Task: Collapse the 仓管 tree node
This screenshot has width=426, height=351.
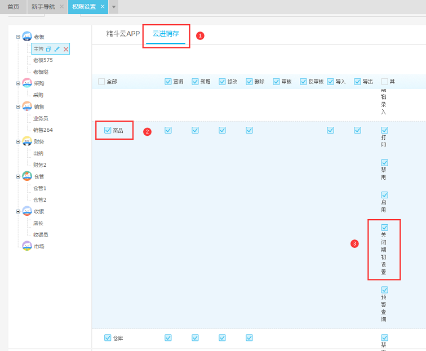Action: pyautogui.click(x=18, y=176)
